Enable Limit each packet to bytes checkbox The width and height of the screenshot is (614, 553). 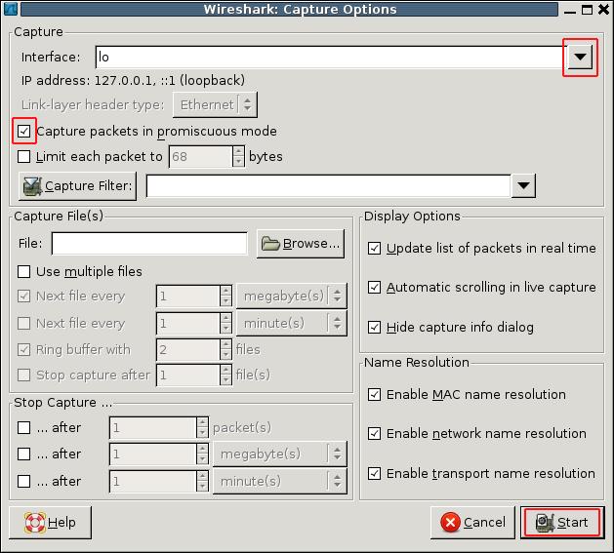point(23,157)
